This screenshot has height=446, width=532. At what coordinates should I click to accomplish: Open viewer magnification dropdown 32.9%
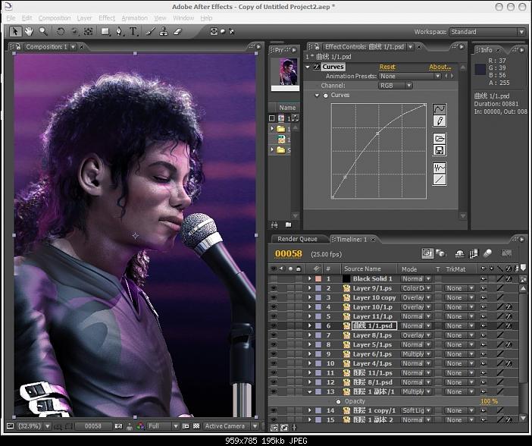tap(33, 426)
